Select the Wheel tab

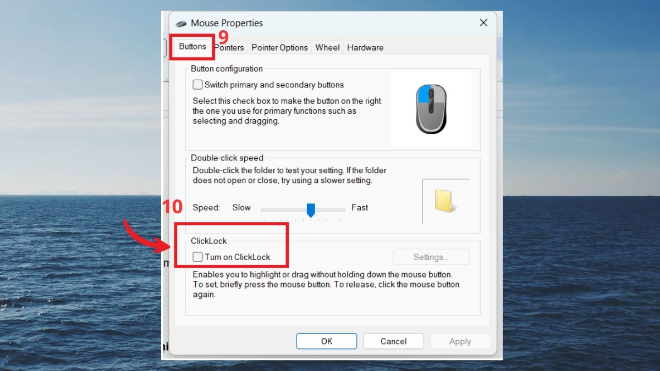[327, 48]
